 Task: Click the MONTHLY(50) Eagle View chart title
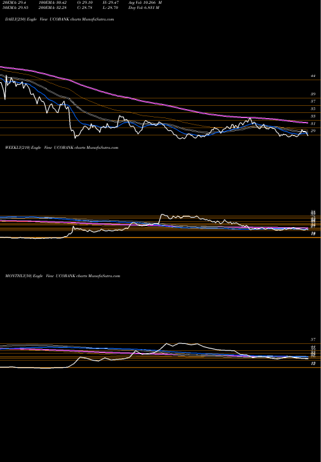click(62, 276)
